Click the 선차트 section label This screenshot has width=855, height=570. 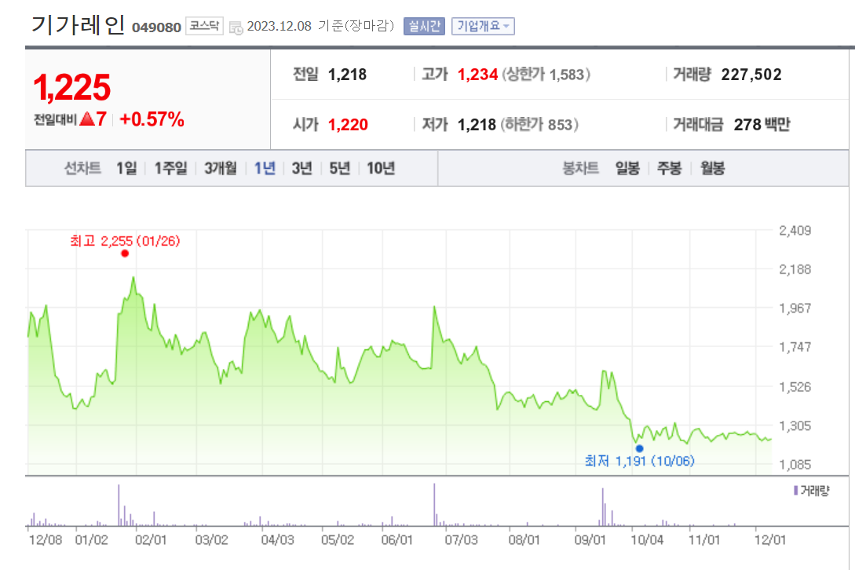coord(83,168)
